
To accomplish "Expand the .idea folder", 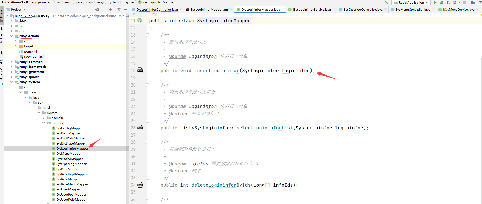I will [11, 21].
